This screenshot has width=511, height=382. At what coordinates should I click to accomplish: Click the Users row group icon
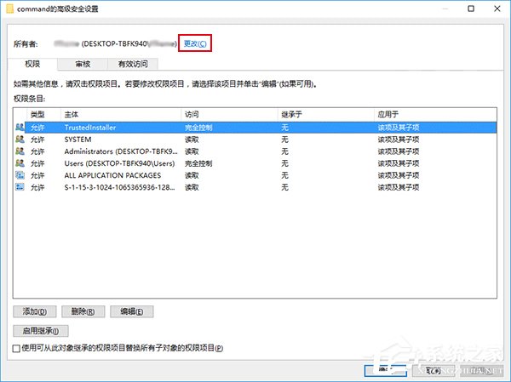pos(20,162)
